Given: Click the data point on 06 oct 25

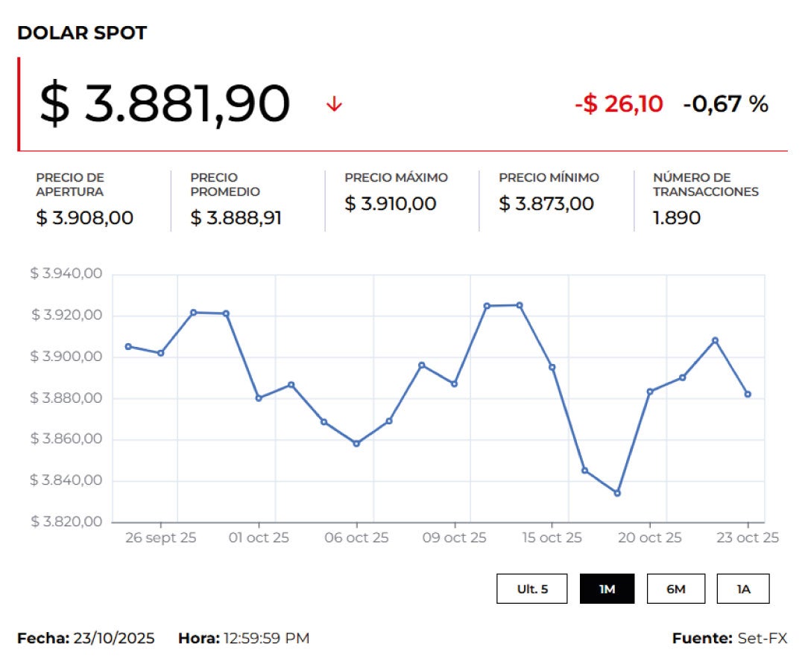Looking at the screenshot, I should pyautogui.click(x=357, y=442).
